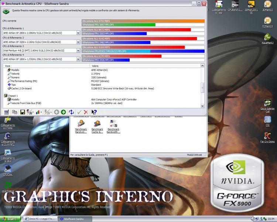Open the dropdown beside the user/printer icon

(33, 112)
